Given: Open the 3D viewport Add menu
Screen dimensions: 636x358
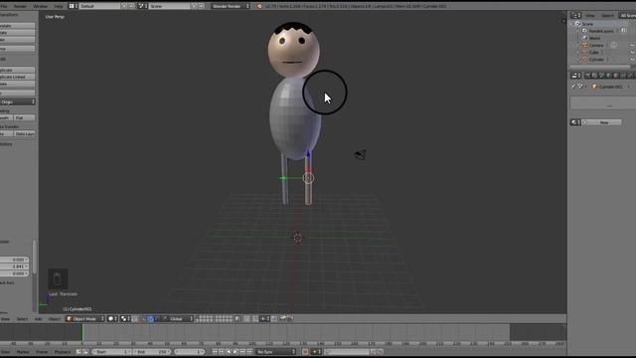Looking at the screenshot, I should 38,319.
